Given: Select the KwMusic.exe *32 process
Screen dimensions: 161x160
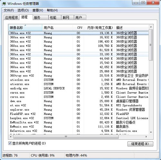Looking at the screenshot, I should click(x=79, y=127).
